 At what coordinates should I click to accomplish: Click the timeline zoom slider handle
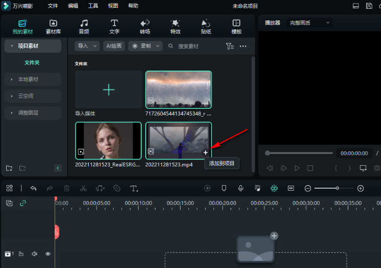(x=337, y=188)
